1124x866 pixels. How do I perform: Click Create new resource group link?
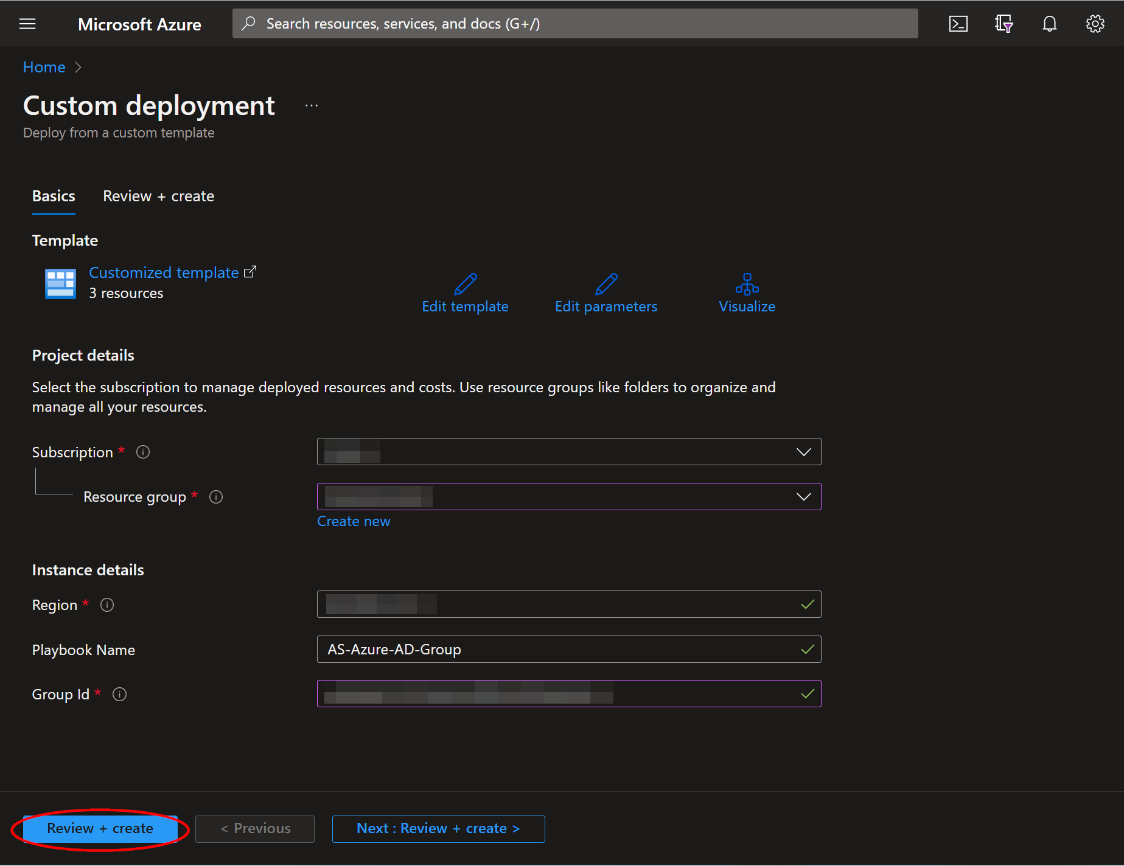[354, 521]
